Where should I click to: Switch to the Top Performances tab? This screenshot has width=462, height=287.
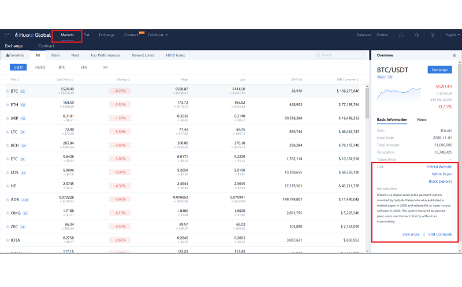pyautogui.click(x=105, y=55)
